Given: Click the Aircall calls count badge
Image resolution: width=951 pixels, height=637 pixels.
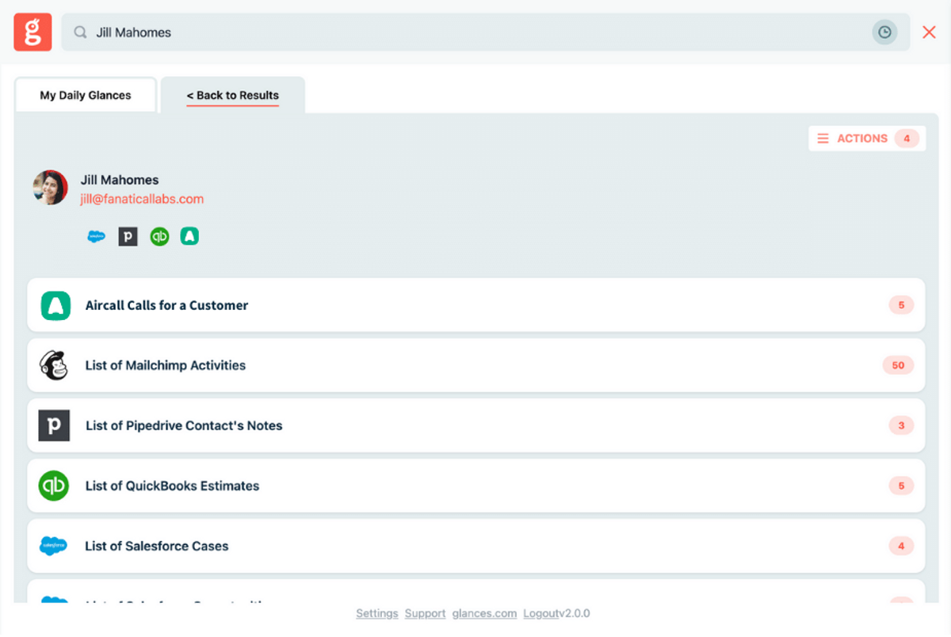Looking at the screenshot, I should point(901,305).
